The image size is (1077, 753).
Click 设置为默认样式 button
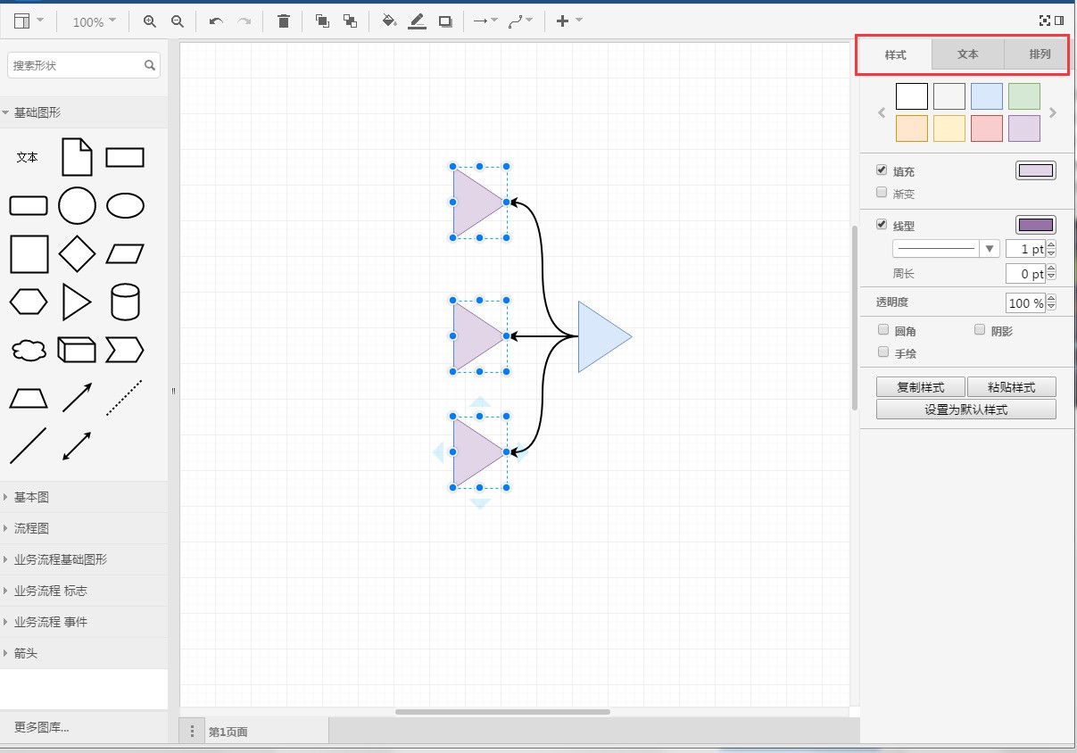click(965, 410)
